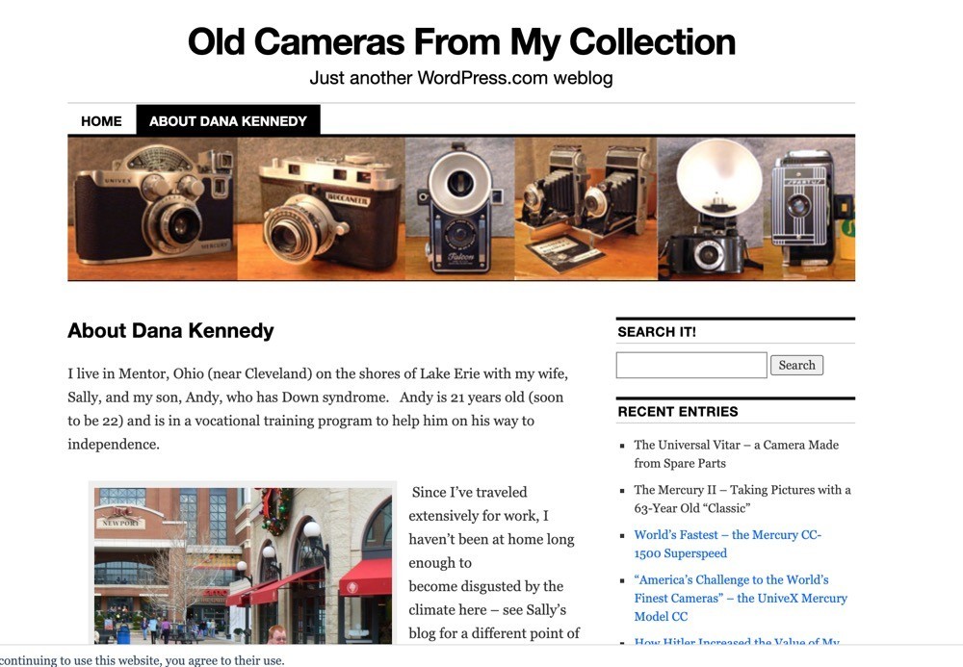
Task: Open The Universal Vitar entry link
Action: [736, 454]
